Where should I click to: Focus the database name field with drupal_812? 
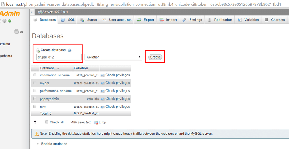tap(59, 57)
